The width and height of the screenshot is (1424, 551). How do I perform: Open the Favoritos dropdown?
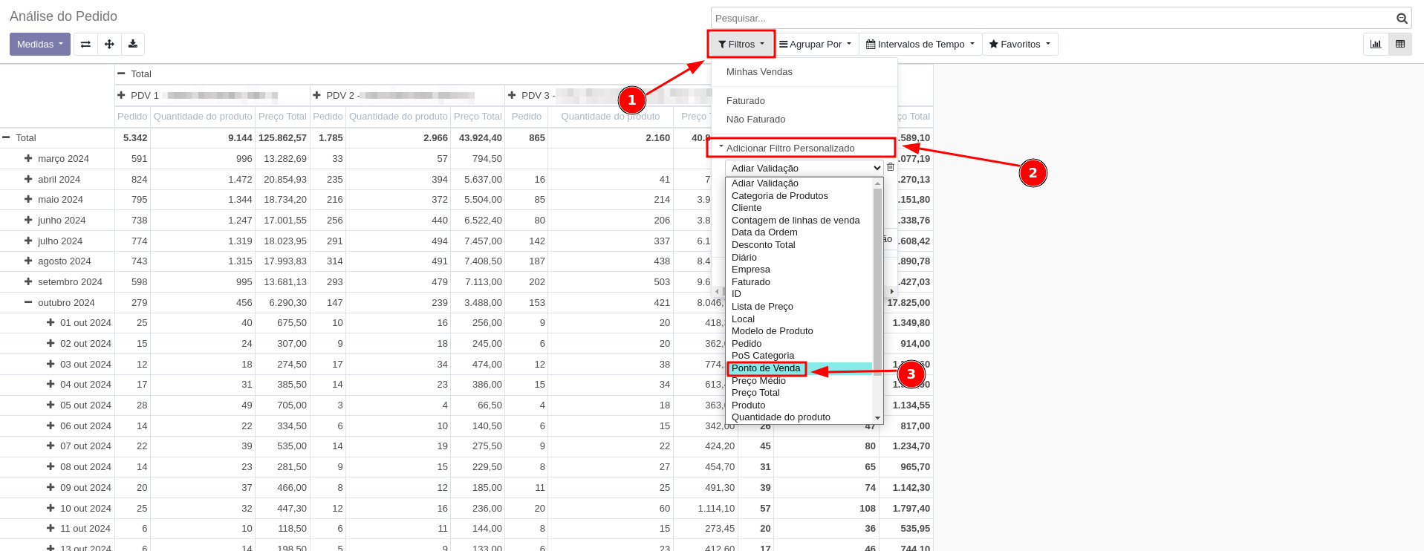1020,45
